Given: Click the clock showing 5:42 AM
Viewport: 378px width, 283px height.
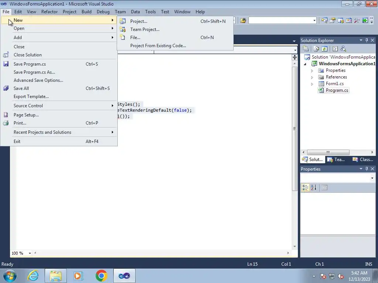Looking at the screenshot, I should click(359, 273).
